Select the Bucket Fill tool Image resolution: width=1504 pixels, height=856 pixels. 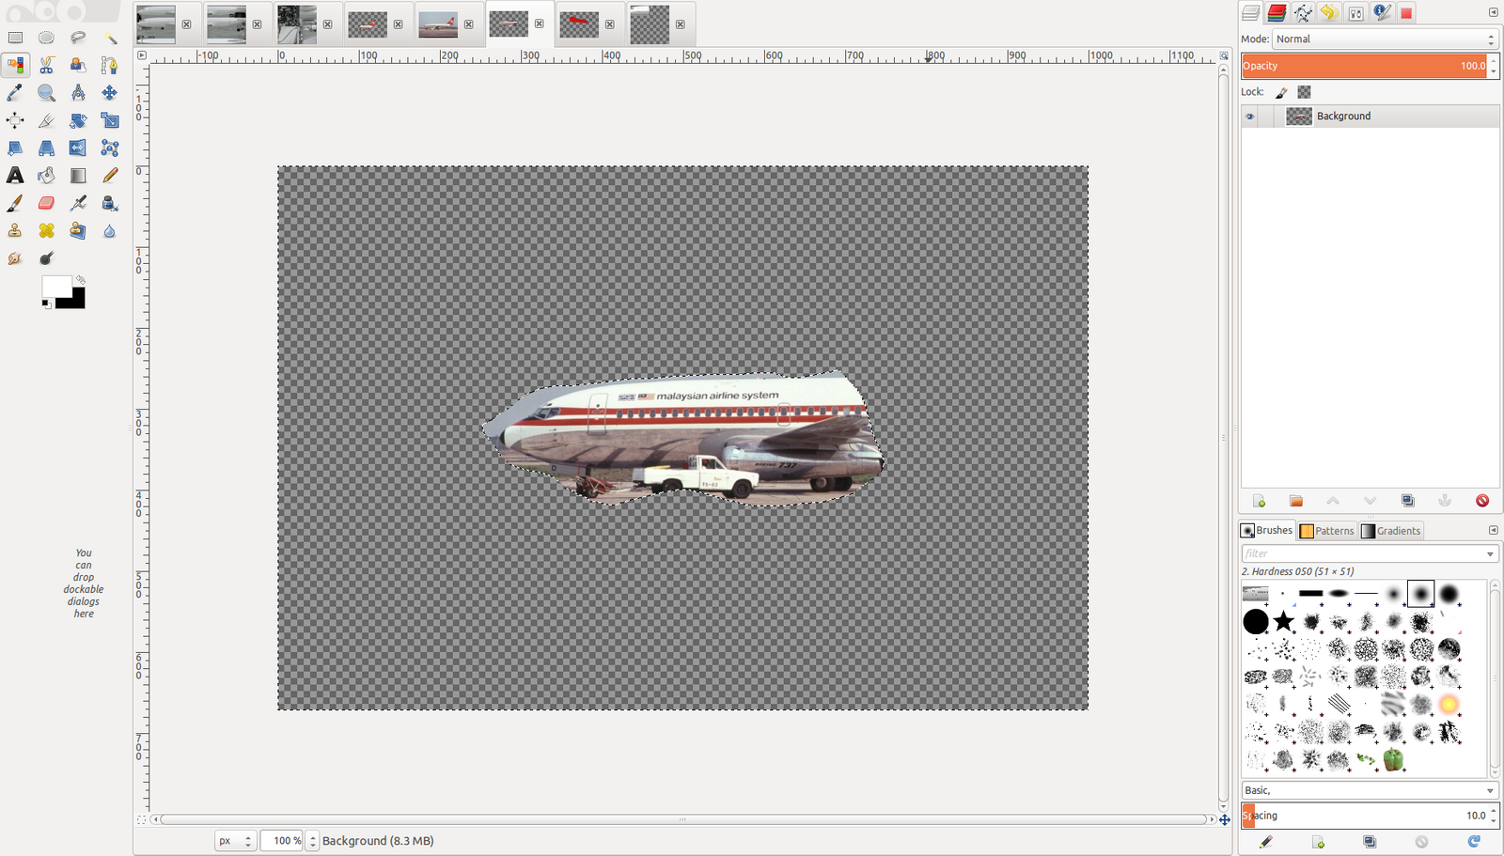click(x=46, y=175)
